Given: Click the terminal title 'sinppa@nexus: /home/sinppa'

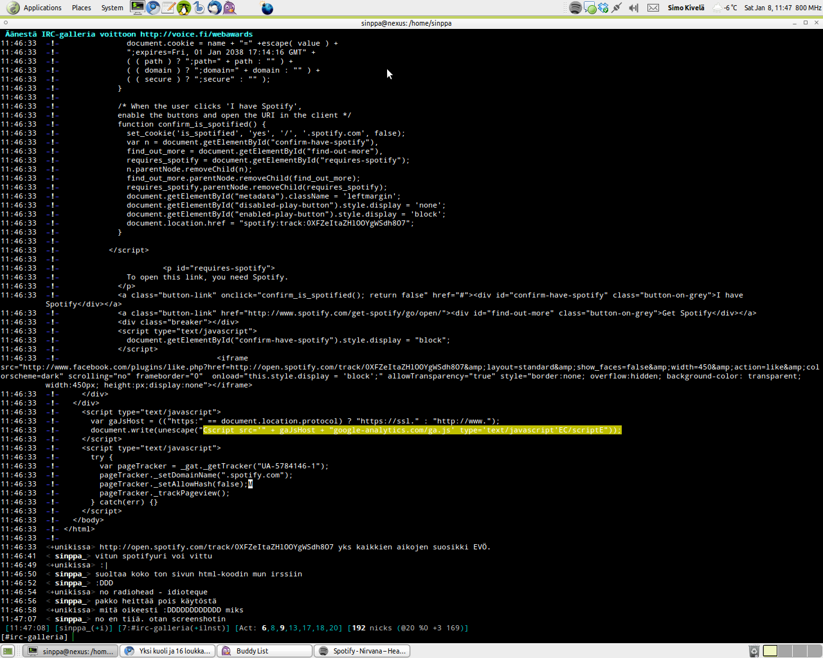Looking at the screenshot, I should [x=406, y=23].
